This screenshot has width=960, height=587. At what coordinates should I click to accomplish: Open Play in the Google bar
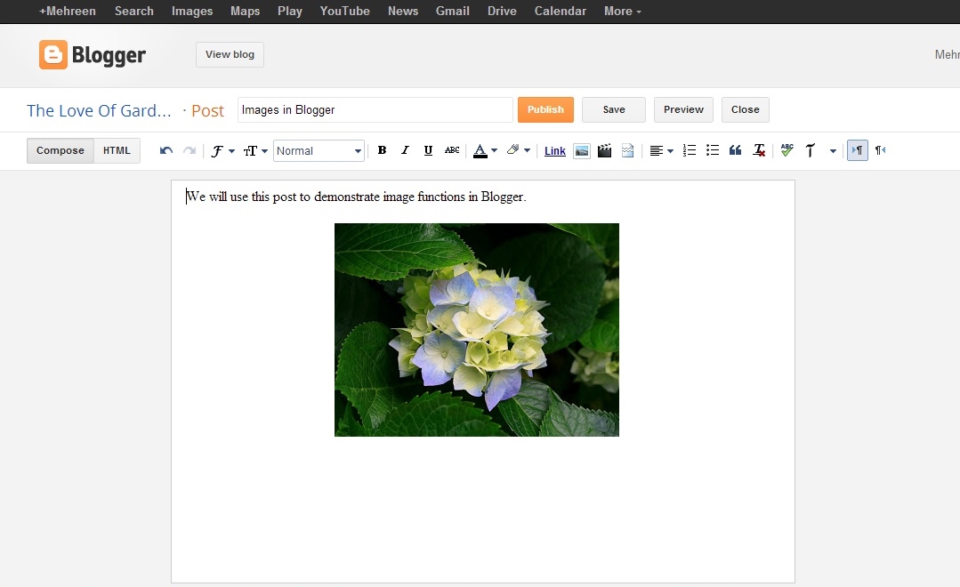pyautogui.click(x=289, y=11)
